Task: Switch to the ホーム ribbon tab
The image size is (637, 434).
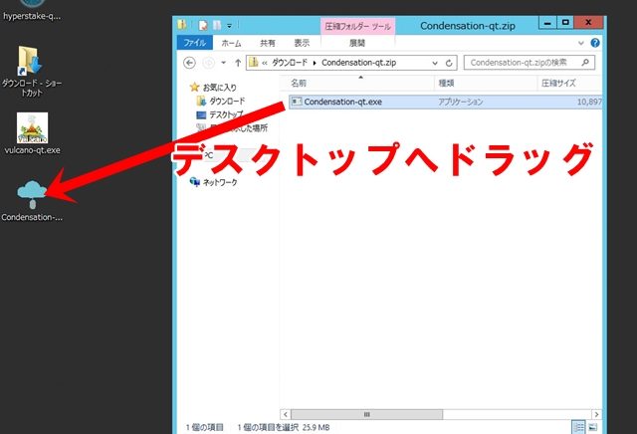Action: (231, 43)
